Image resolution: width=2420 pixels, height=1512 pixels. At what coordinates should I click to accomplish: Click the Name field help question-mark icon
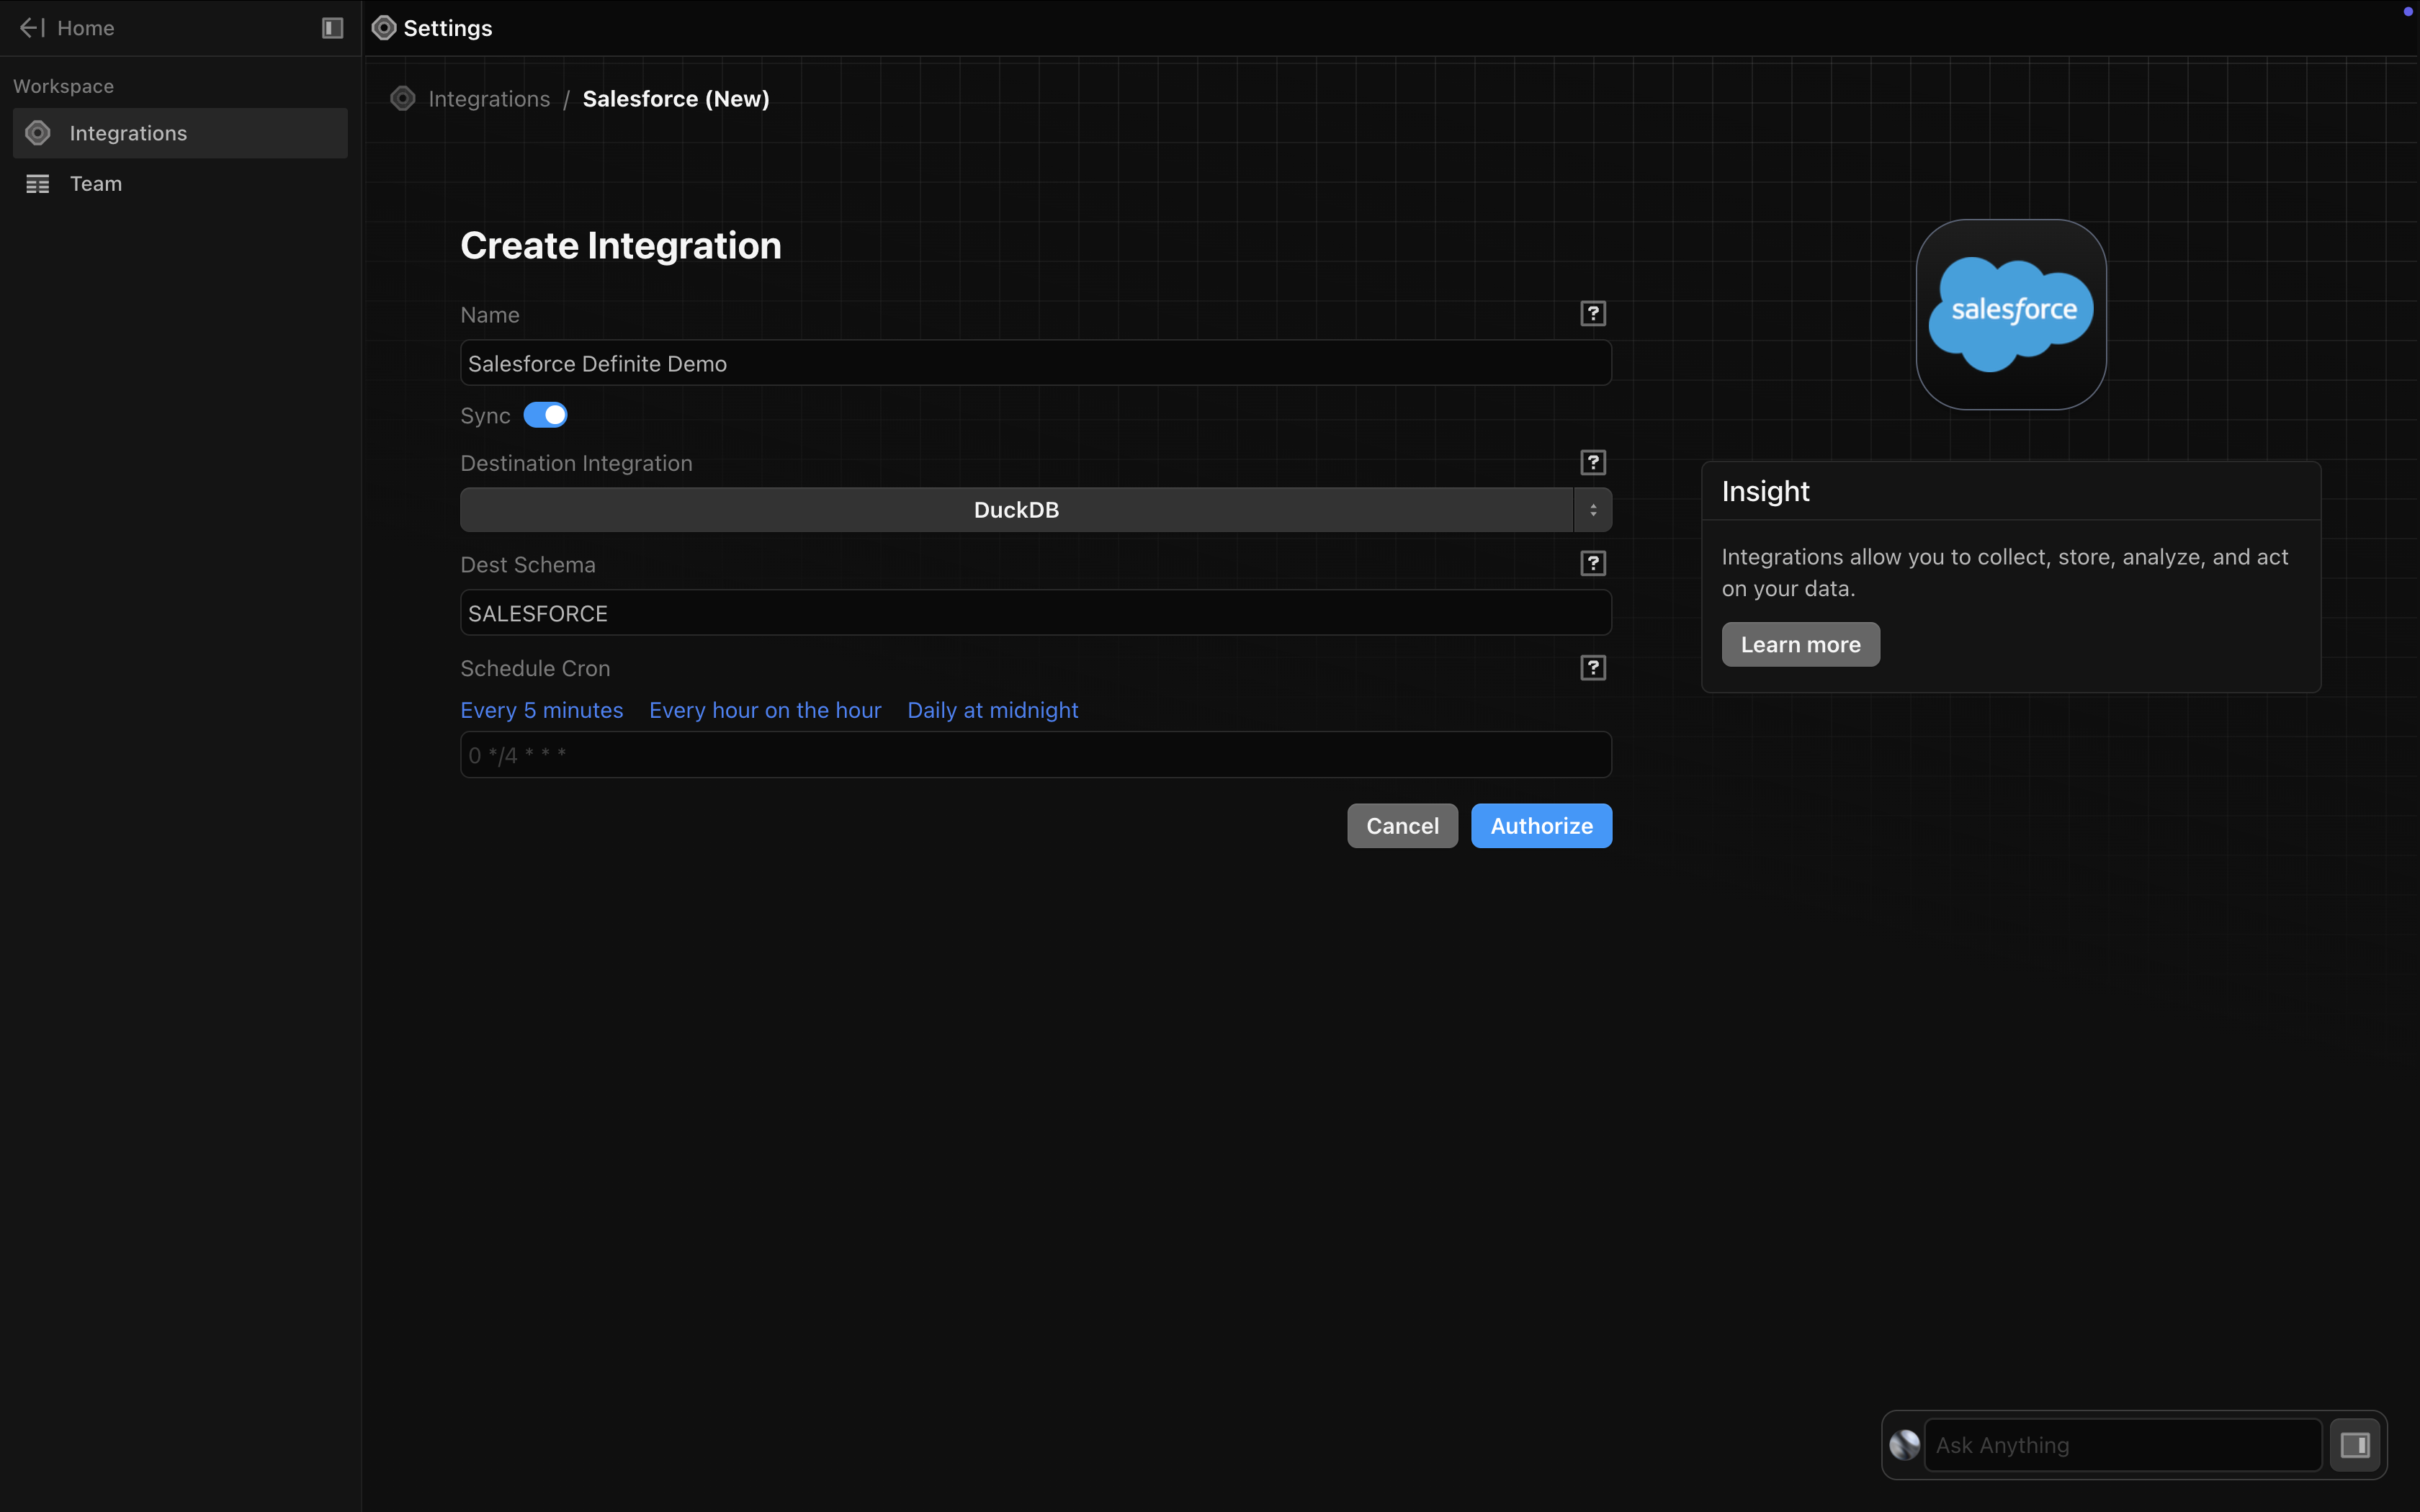tap(1592, 314)
